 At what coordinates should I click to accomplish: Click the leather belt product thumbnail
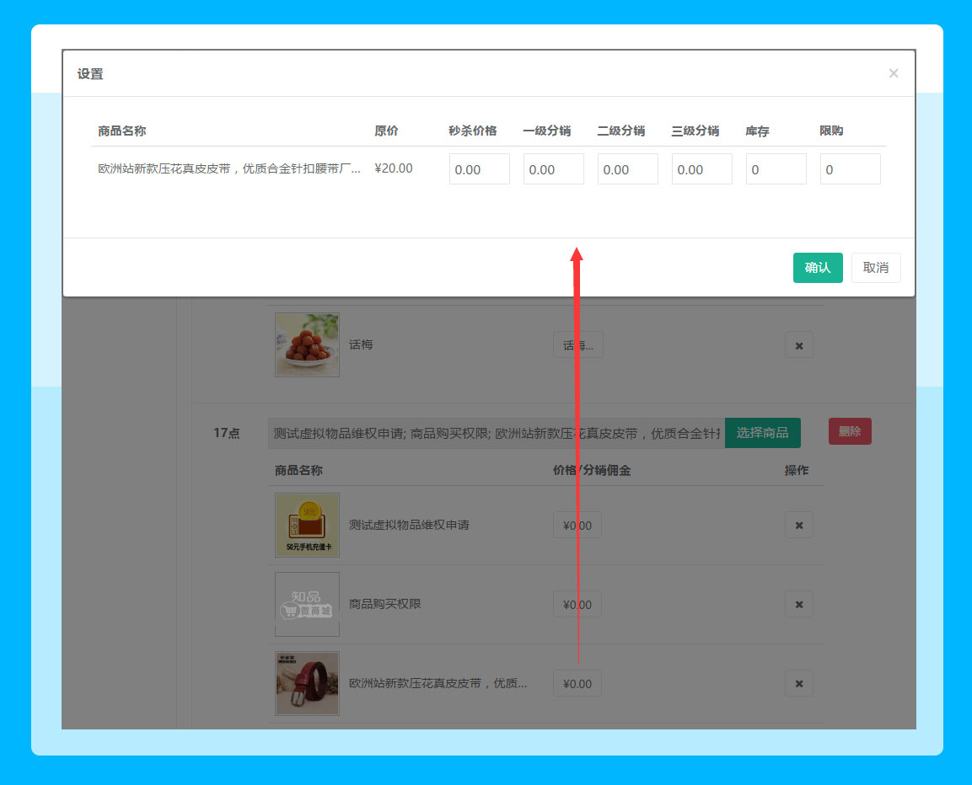click(x=307, y=683)
